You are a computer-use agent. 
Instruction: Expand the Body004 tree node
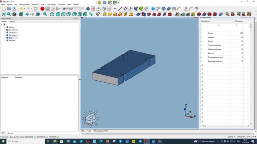coord(4,40)
